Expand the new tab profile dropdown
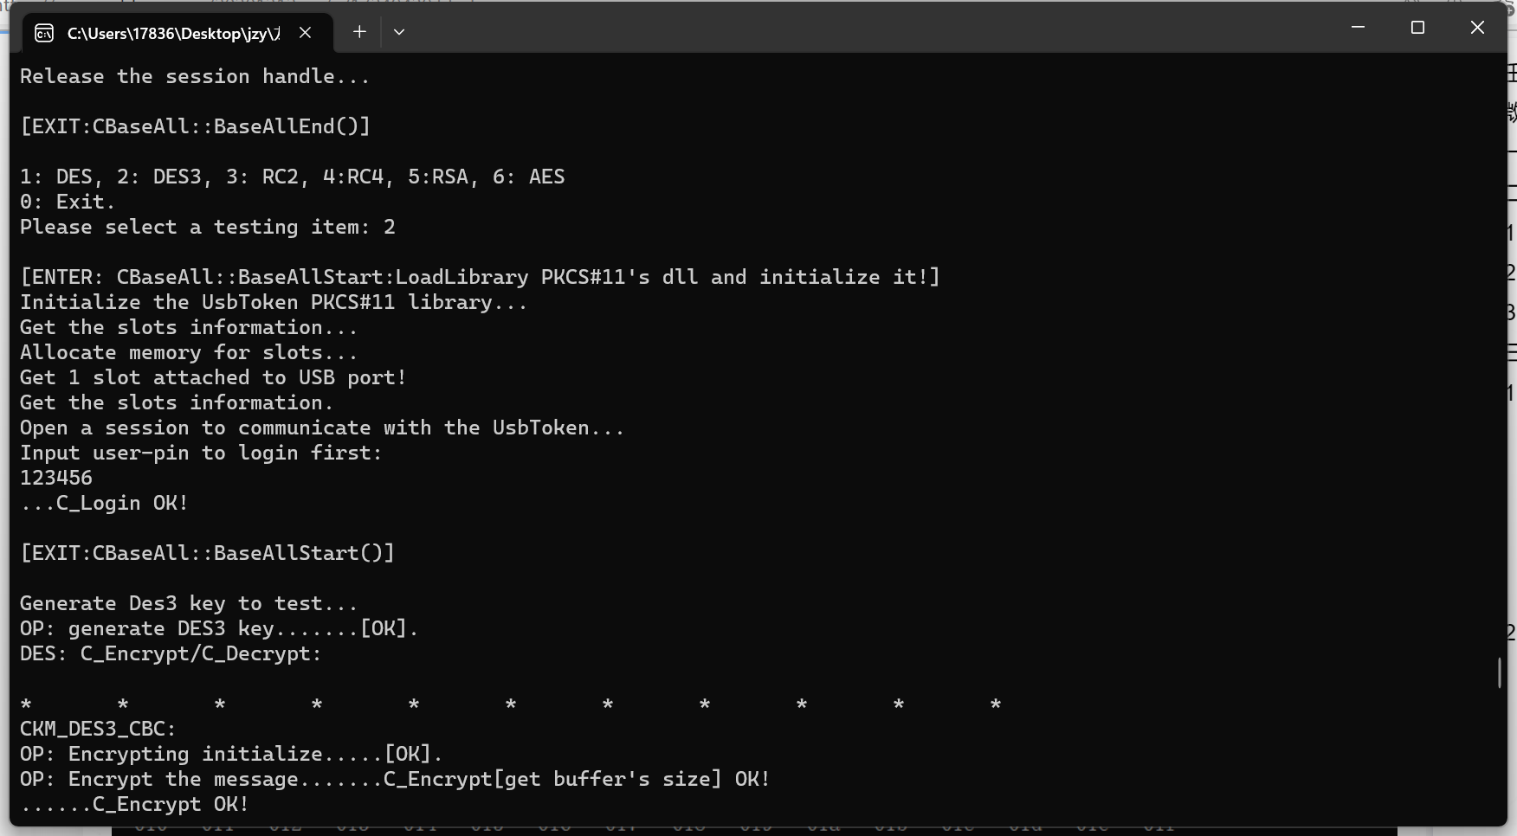The height and width of the screenshot is (836, 1517). 399,32
